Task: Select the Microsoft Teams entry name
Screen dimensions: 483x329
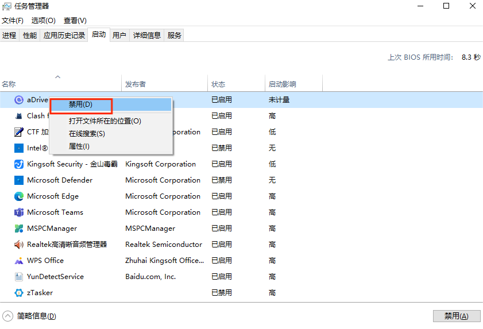Action: [55, 212]
